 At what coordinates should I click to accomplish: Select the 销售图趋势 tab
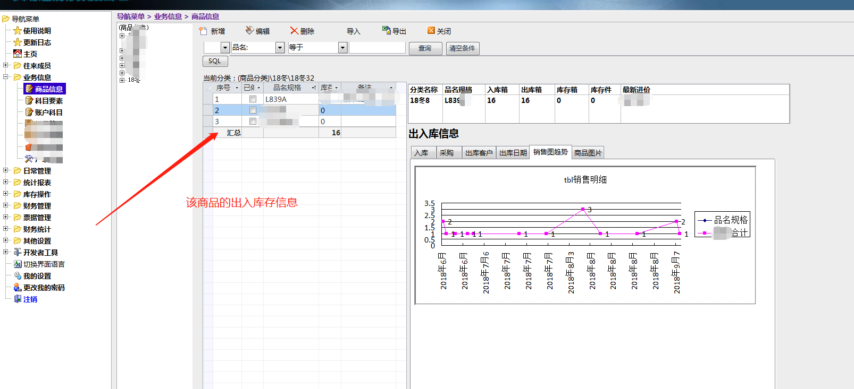[550, 152]
